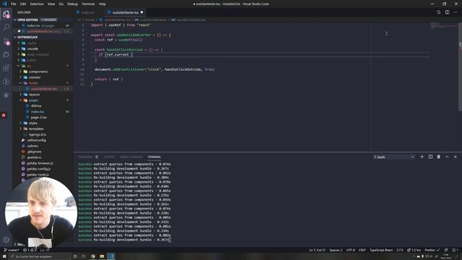Switch to the index.tsx editor tab
The height and width of the screenshot is (260, 462).
(88, 12)
